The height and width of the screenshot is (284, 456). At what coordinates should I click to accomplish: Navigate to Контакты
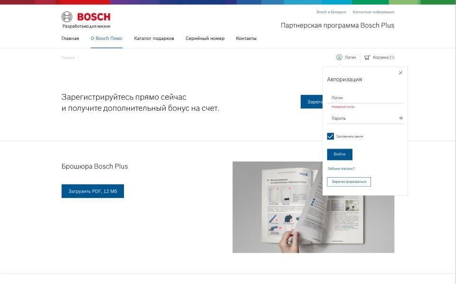click(246, 38)
